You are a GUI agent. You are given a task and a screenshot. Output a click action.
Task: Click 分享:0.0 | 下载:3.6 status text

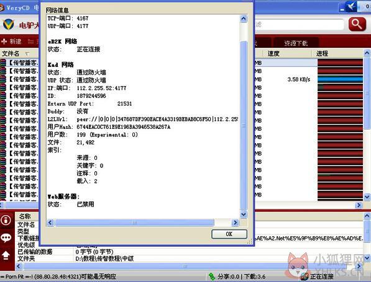tap(241, 276)
